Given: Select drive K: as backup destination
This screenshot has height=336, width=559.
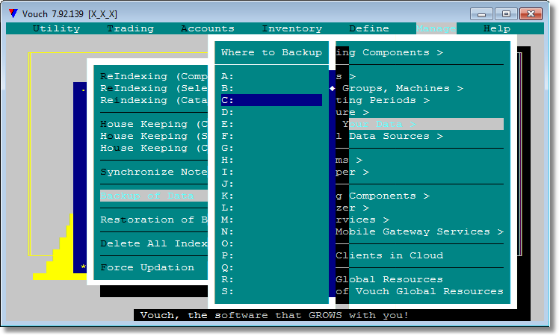Looking at the screenshot, I should 271,196.
